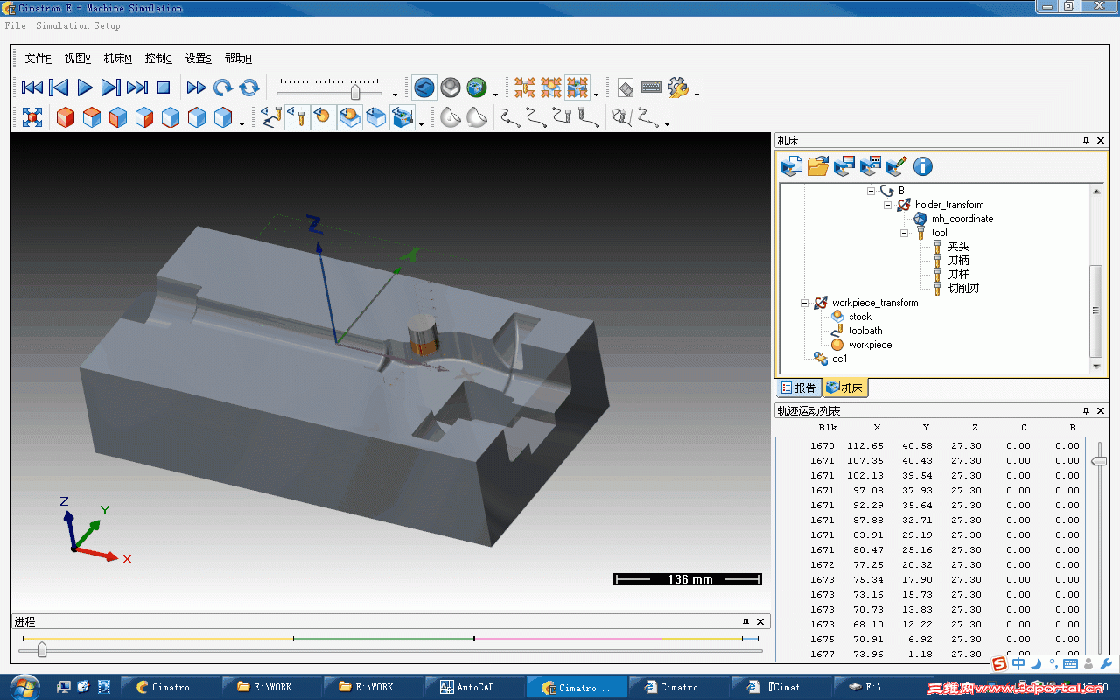Collapse the holder_transform tree node
This screenshot has width=1120, height=700.
888,205
